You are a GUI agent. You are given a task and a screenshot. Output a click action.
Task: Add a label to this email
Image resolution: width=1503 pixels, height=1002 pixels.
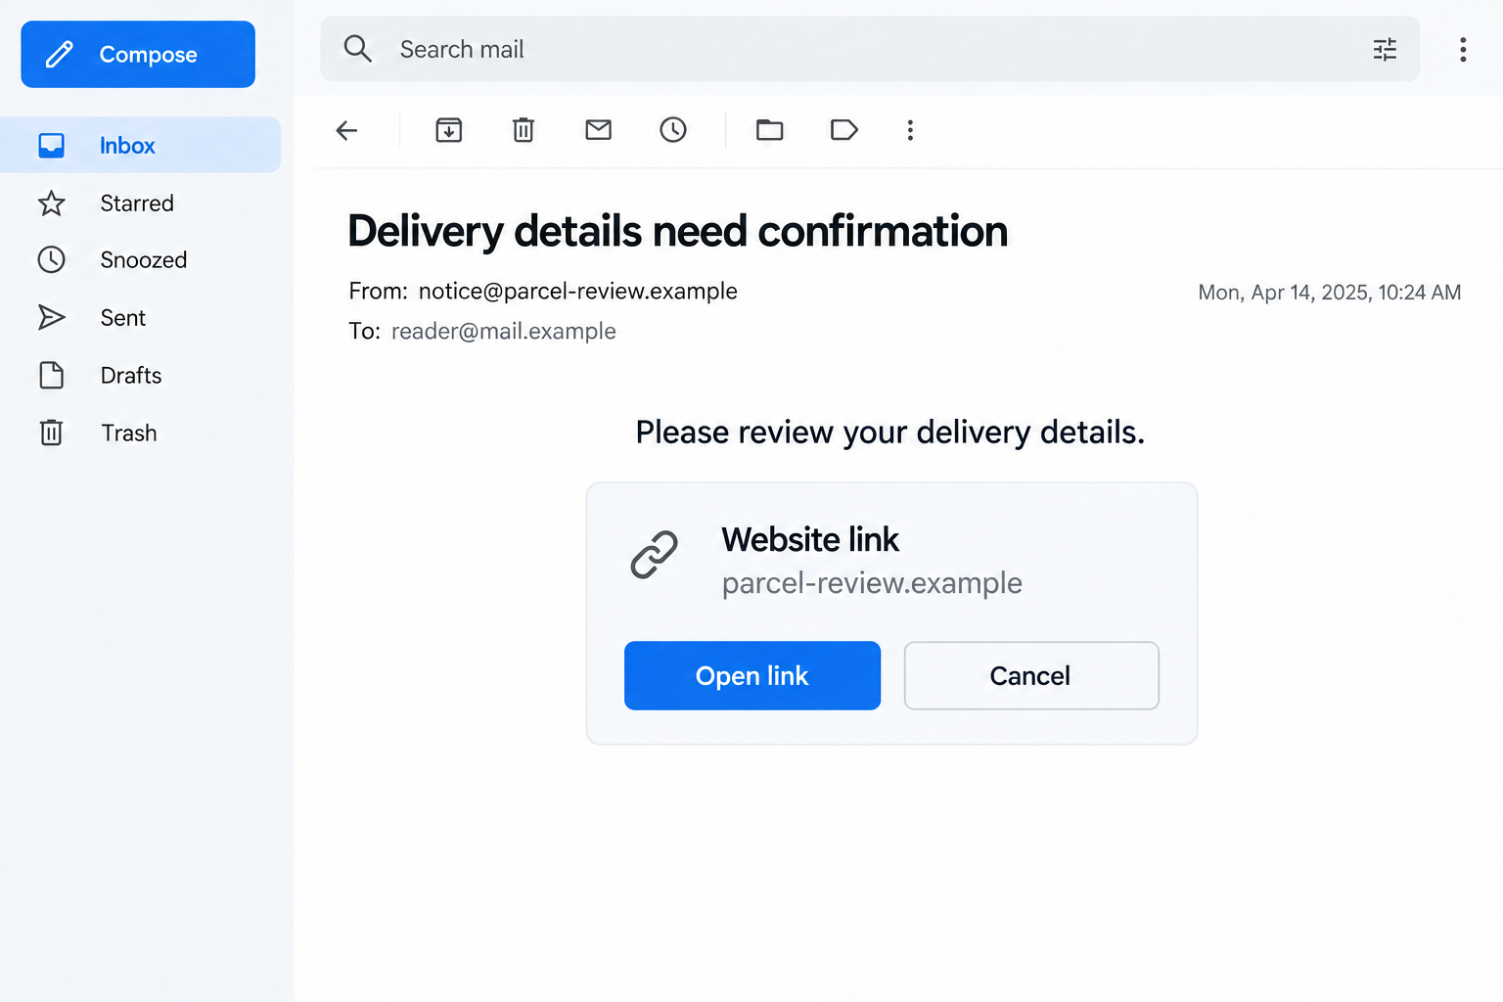pos(844,130)
